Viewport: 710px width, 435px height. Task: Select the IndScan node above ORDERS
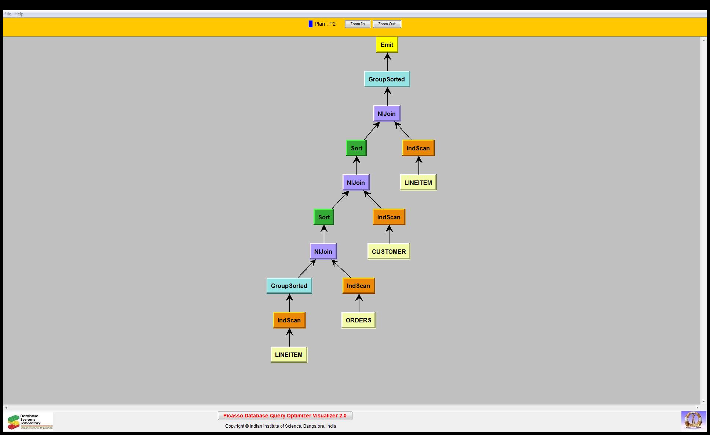click(x=358, y=286)
